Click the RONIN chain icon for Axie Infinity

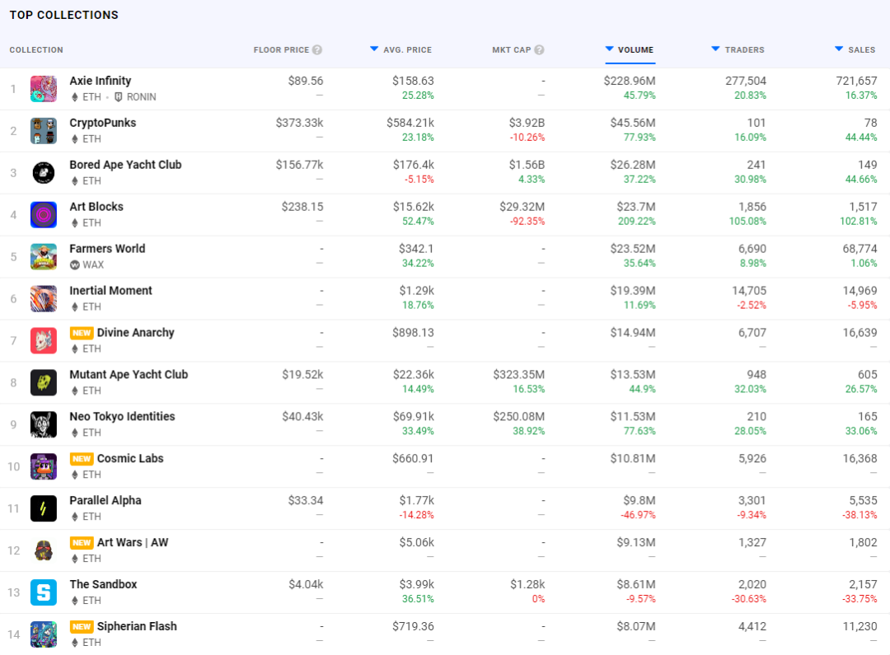coord(119,97)
